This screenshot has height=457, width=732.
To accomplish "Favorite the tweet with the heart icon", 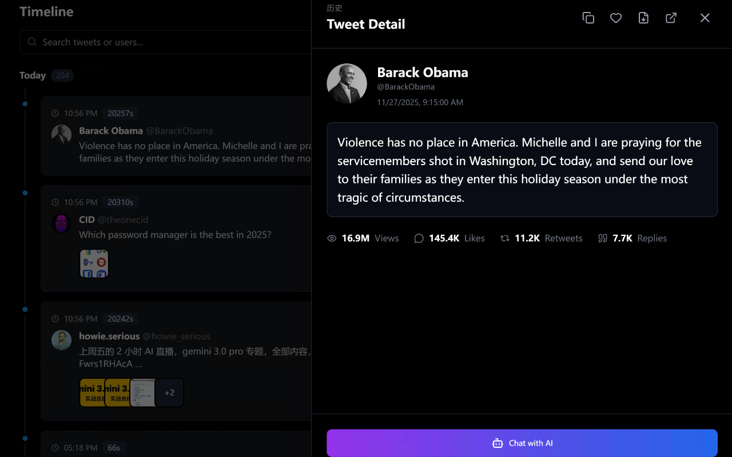I will (x=616, y=18).
